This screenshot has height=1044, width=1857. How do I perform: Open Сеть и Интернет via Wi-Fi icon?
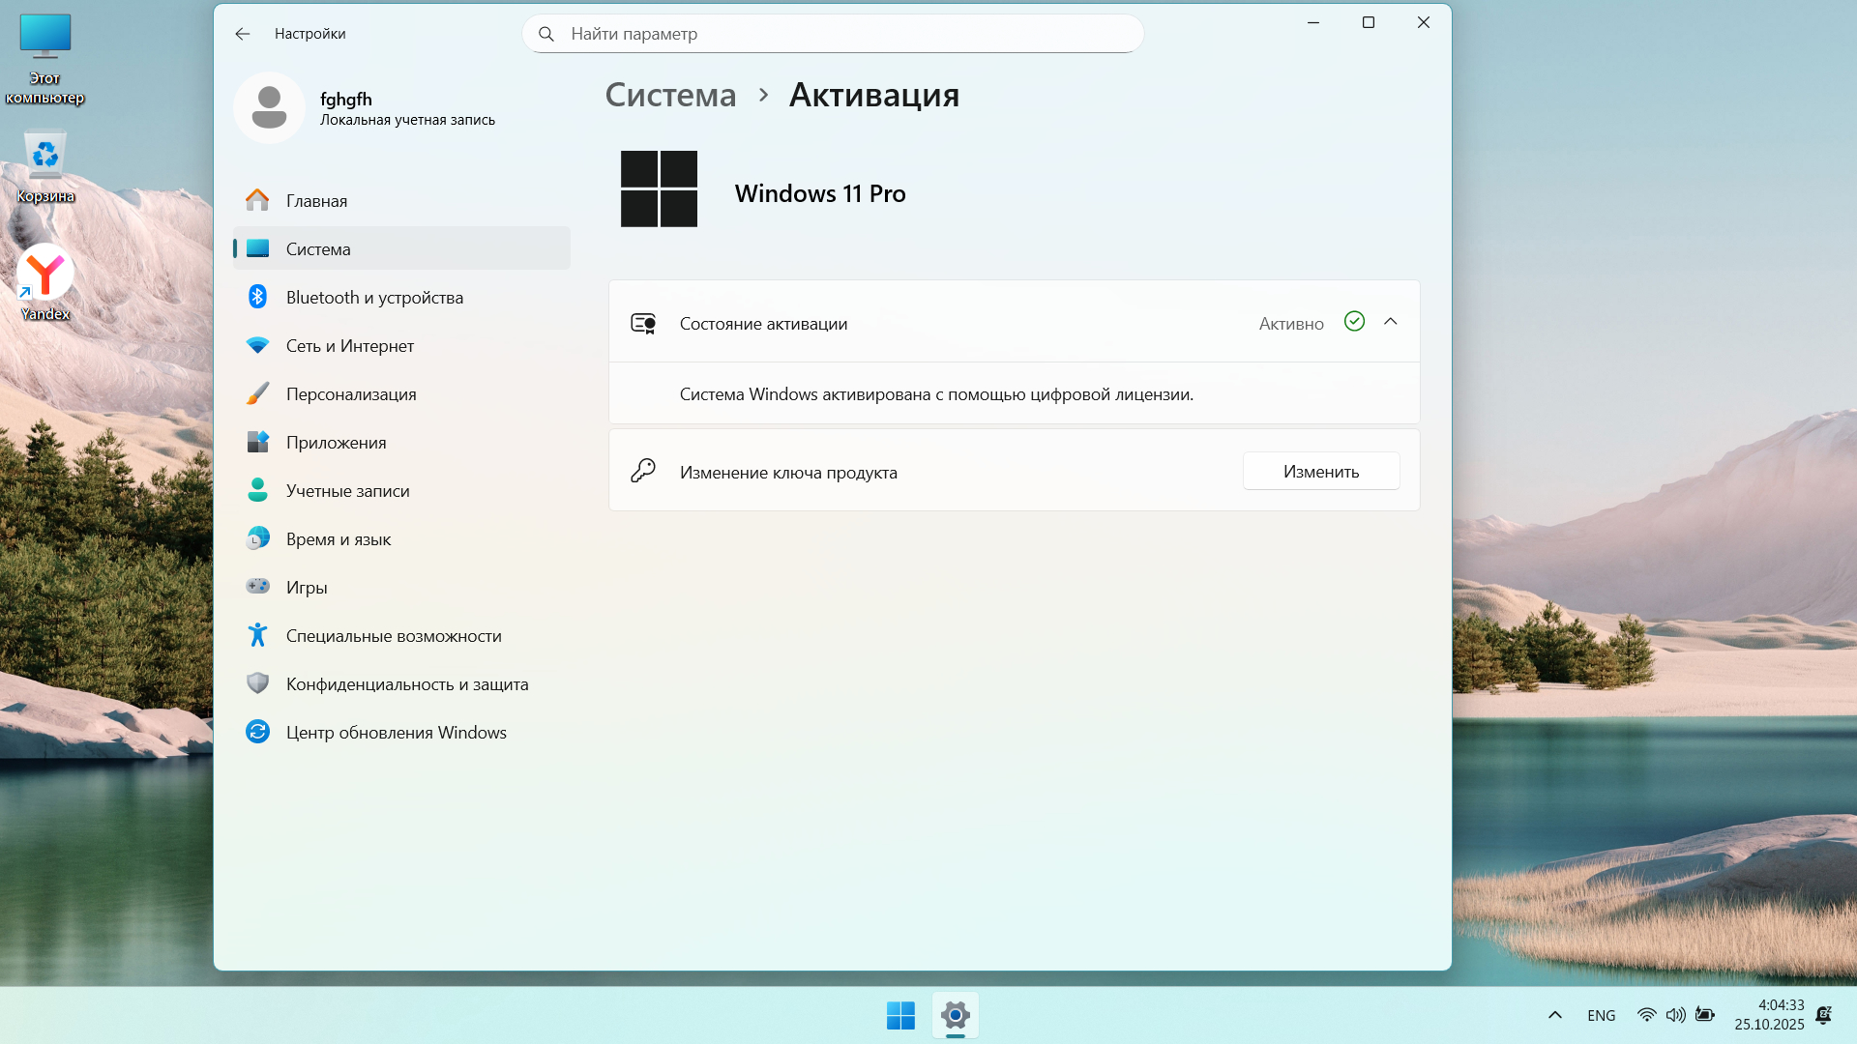(257, 345)
